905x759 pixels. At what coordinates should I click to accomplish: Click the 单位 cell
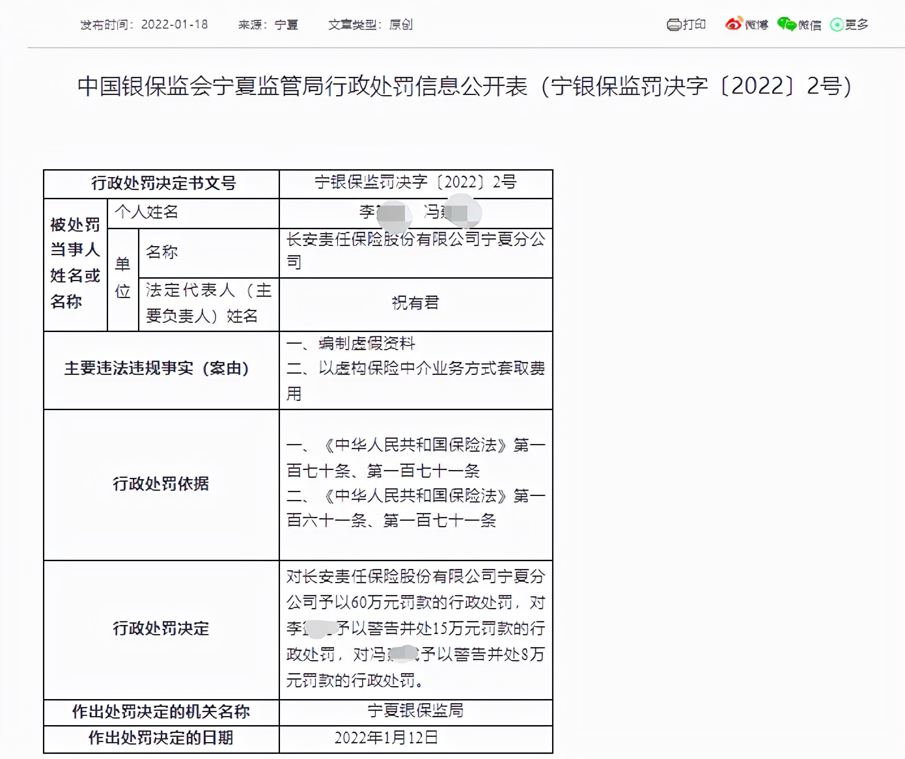coord(123,279)
